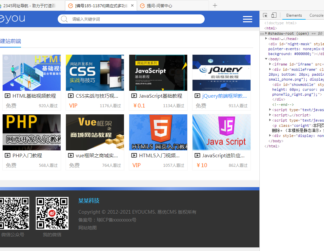Image resolution: width=324 pixels, height=251 pixels.
Task: Open the Elements tab in DevTools
Action: (x=294, y=15)
